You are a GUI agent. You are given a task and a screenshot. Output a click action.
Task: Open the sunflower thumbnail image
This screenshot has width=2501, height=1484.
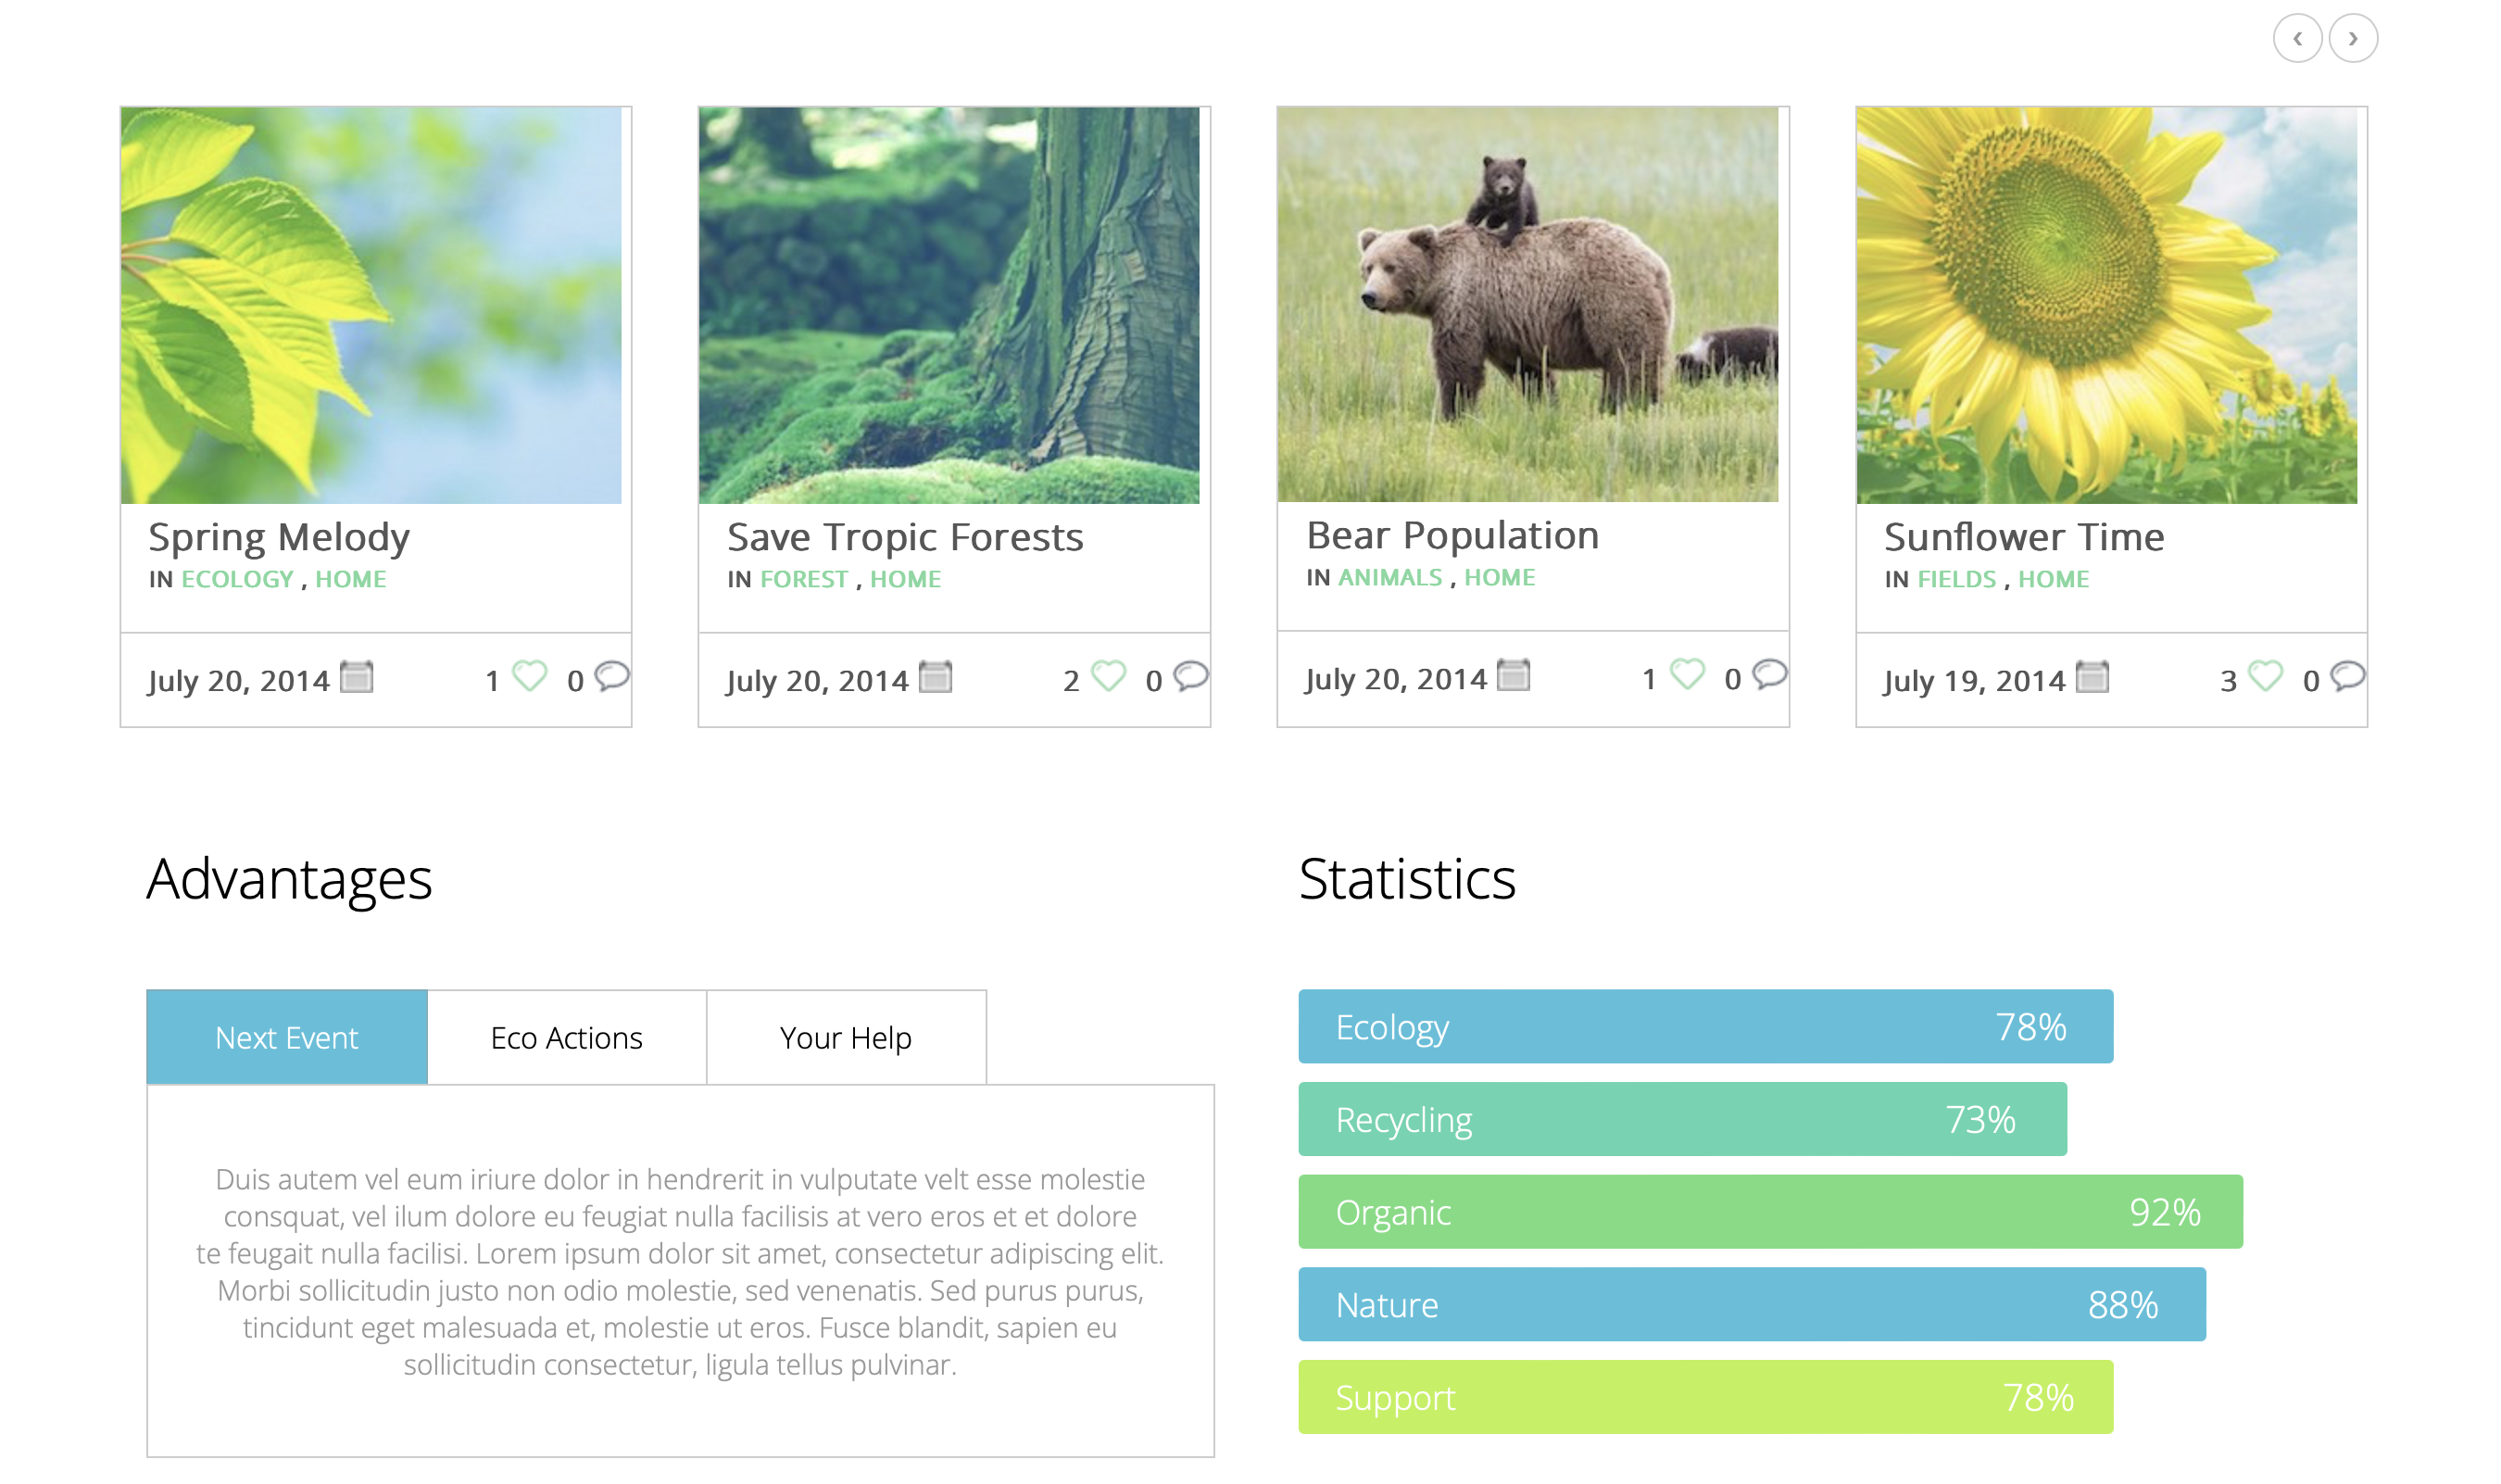(x=2106, y=305)
